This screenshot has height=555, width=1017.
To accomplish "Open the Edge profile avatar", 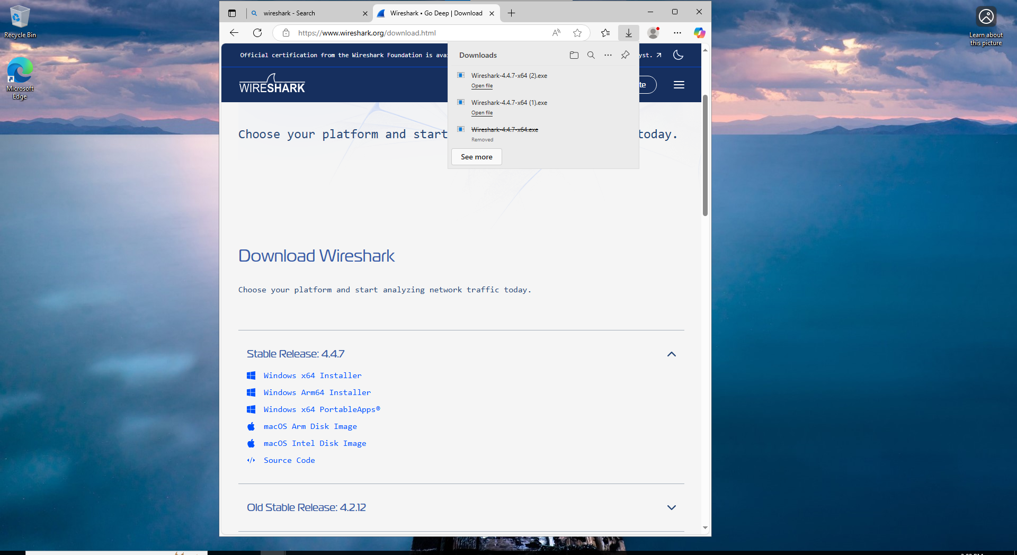I will coord(654,33).
